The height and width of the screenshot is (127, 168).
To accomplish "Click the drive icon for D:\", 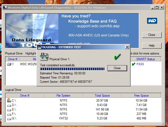I will coord(9,106).
